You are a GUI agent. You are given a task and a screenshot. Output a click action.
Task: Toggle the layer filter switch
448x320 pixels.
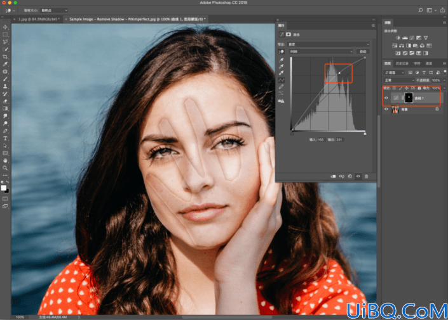(x=445, y=72)
